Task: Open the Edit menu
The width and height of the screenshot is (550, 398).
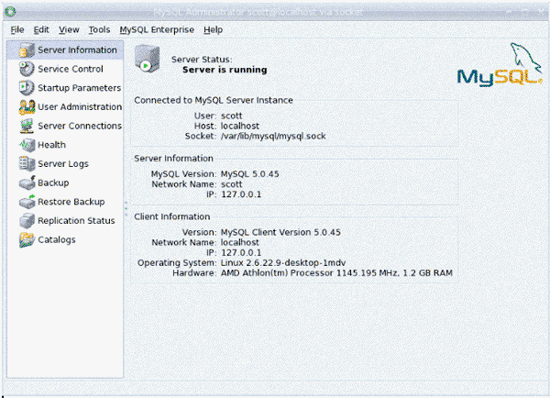Action: 41,30
